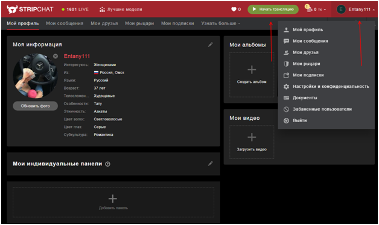Click power icon beside Выйти
This screenshot has height=225, width=379.
tap(286, 121)
